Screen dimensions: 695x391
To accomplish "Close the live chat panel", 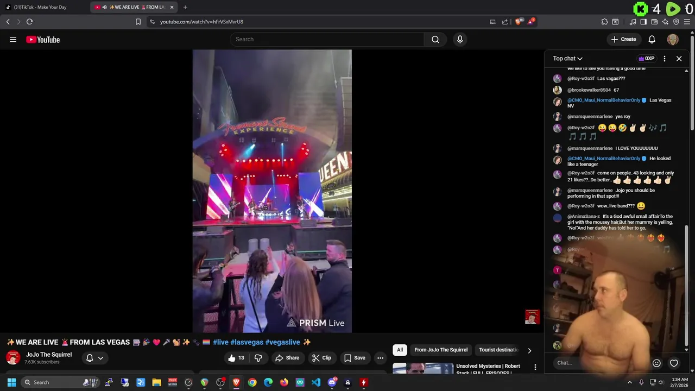I will tap(679, 59).
